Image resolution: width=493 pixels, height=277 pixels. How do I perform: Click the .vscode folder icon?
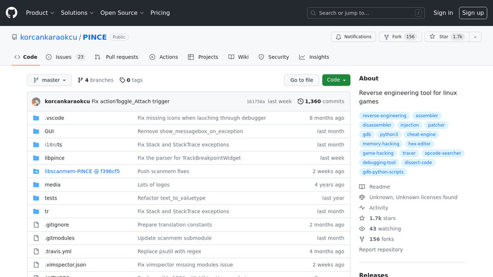[36, 118]
